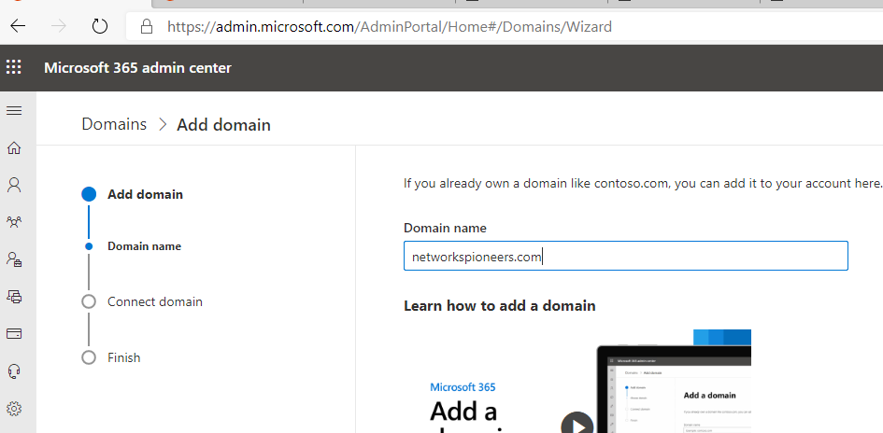Open Users section in sidebar
883x433 pixels.
click(x=14, y=185)
